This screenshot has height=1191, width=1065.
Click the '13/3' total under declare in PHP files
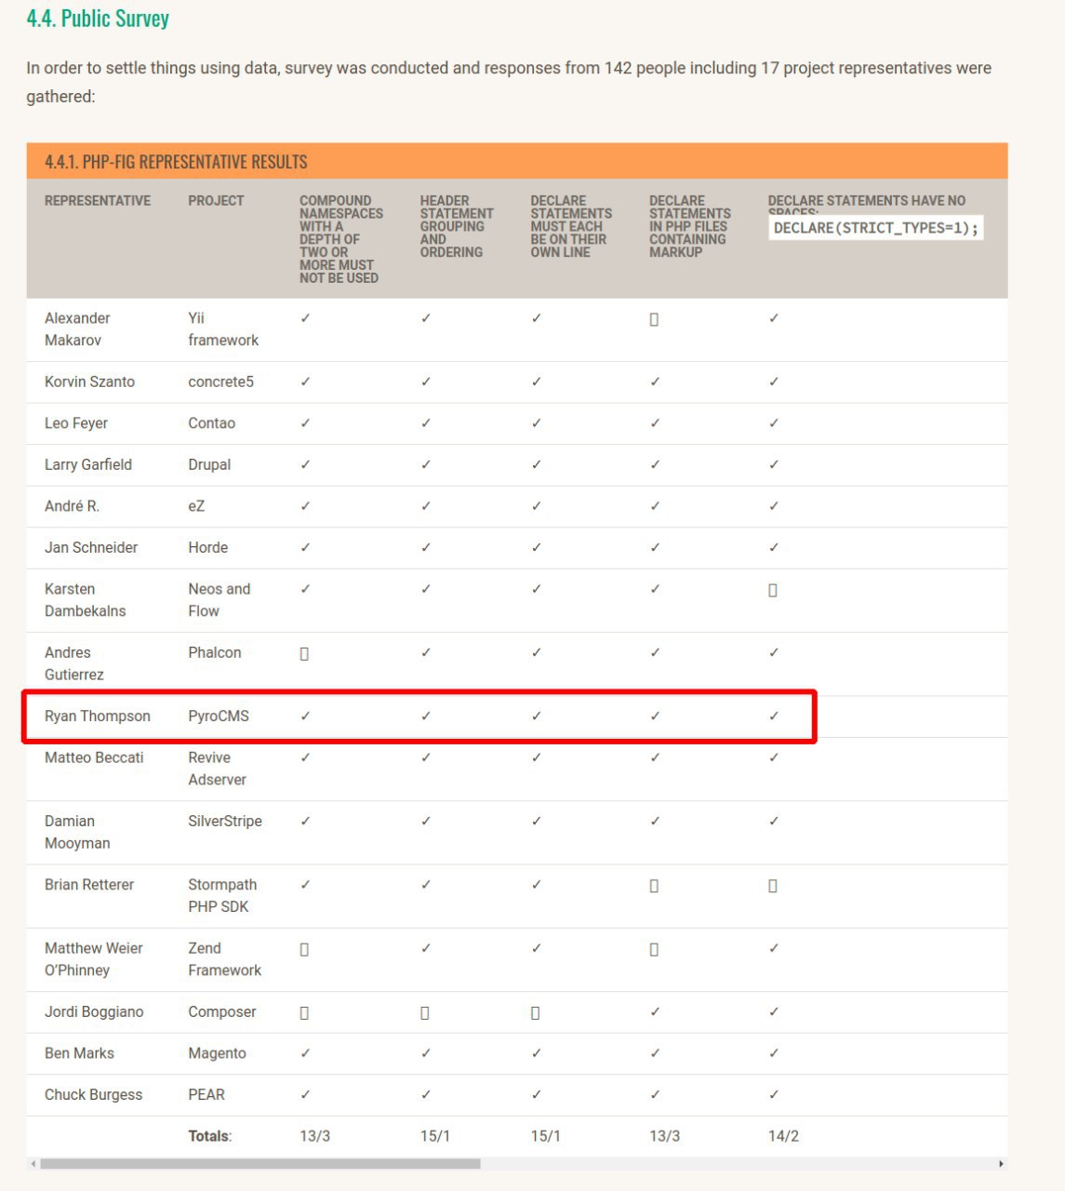[x=664, y=1136]
